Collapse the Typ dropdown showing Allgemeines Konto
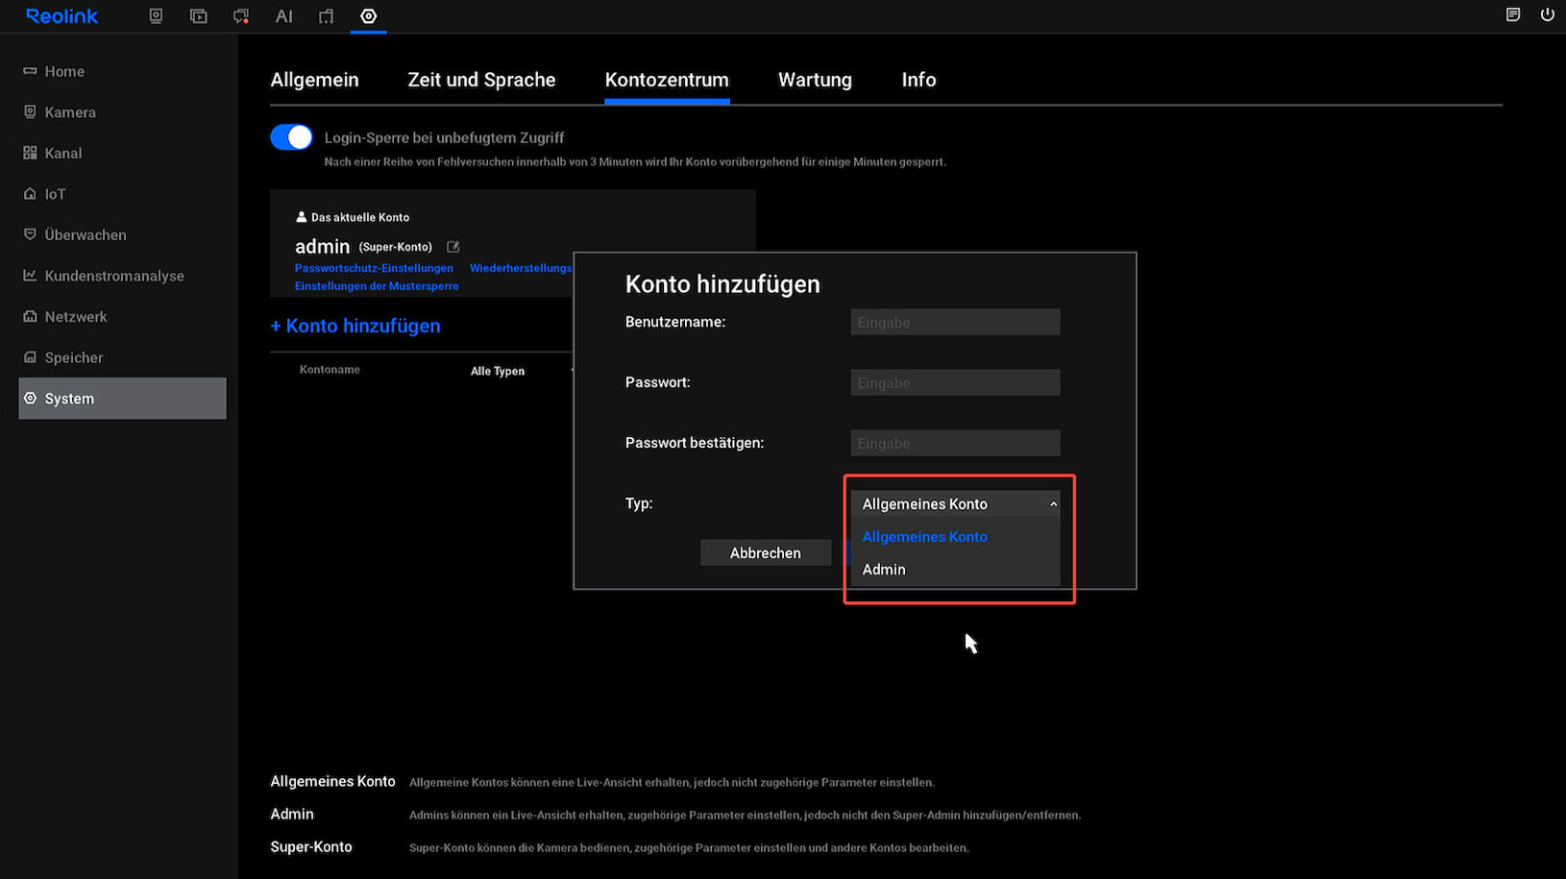Viewport: 1566px width, 879px height. pos(955,503)
